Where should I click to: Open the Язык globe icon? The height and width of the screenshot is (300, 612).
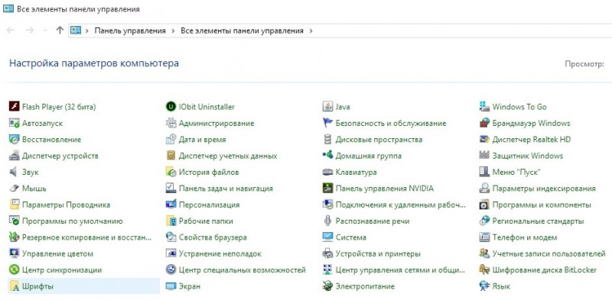[484, 286]
